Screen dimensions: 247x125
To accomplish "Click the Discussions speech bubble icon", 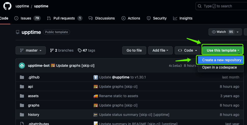I will click(91, 18).
